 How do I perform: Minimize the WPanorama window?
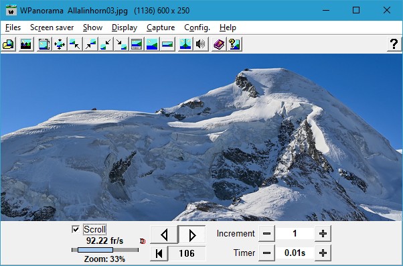tap(326, 10)
